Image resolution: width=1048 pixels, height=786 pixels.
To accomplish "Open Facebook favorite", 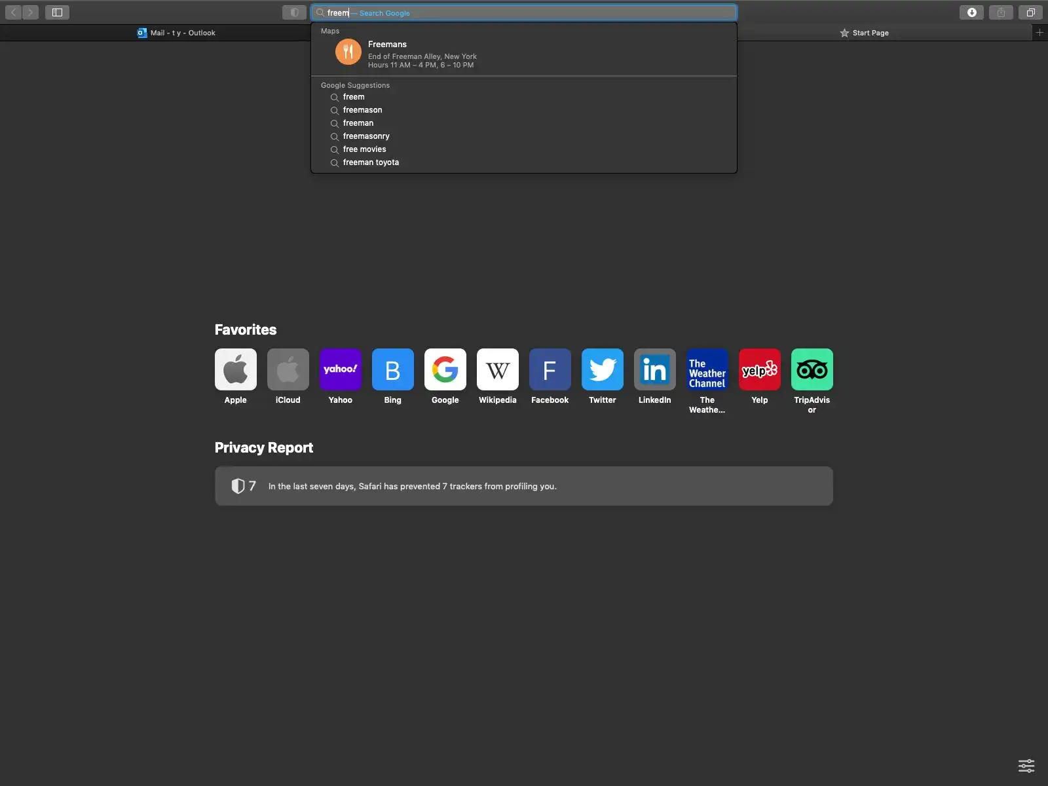I will [x=550, y=369].
